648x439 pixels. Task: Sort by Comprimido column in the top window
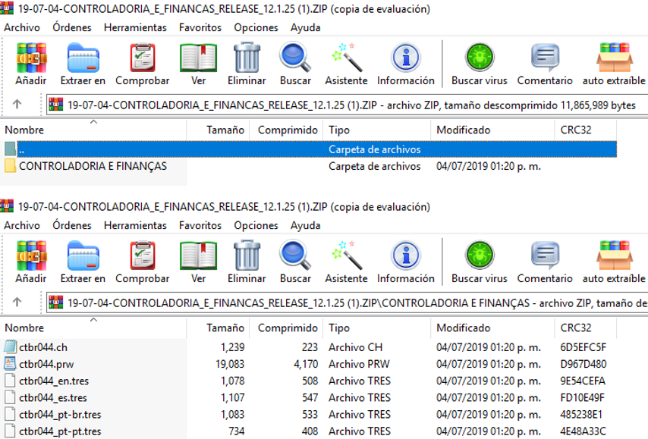[287, 130]
